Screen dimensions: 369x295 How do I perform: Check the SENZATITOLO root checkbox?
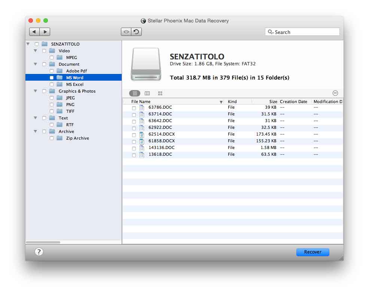[37, 44]
